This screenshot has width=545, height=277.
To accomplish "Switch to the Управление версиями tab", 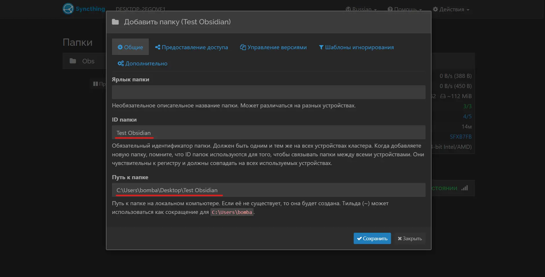I will pyautogui.click(x=274, y=47).
